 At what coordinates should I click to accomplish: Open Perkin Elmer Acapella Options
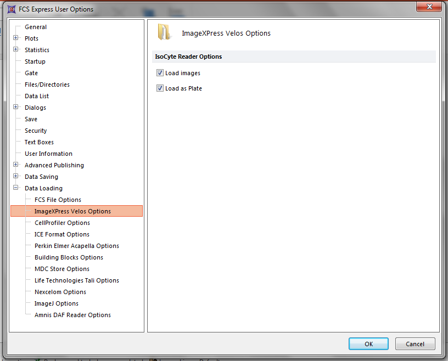click(x=76, y=246)
